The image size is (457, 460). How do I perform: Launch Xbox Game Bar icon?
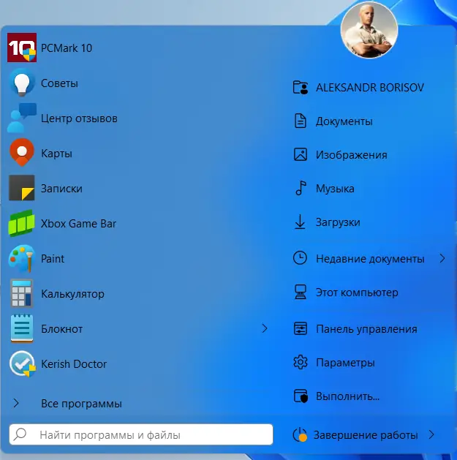22,223
